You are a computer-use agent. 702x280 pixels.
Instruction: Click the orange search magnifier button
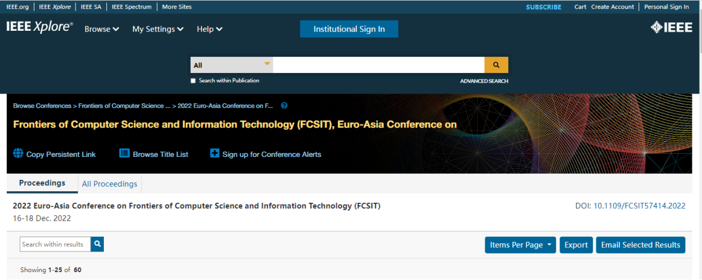tap(496, 65)
